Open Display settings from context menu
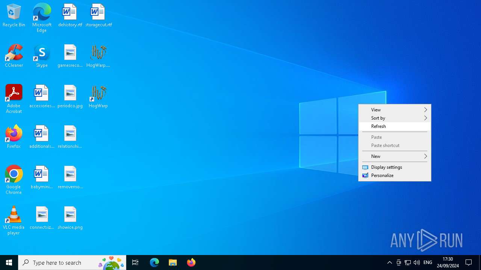 pyautogui.click(x=395, y=167)
